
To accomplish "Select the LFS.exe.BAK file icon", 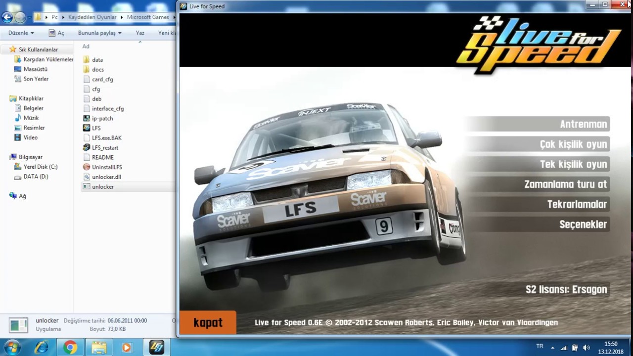I will [x=87, y=138].
